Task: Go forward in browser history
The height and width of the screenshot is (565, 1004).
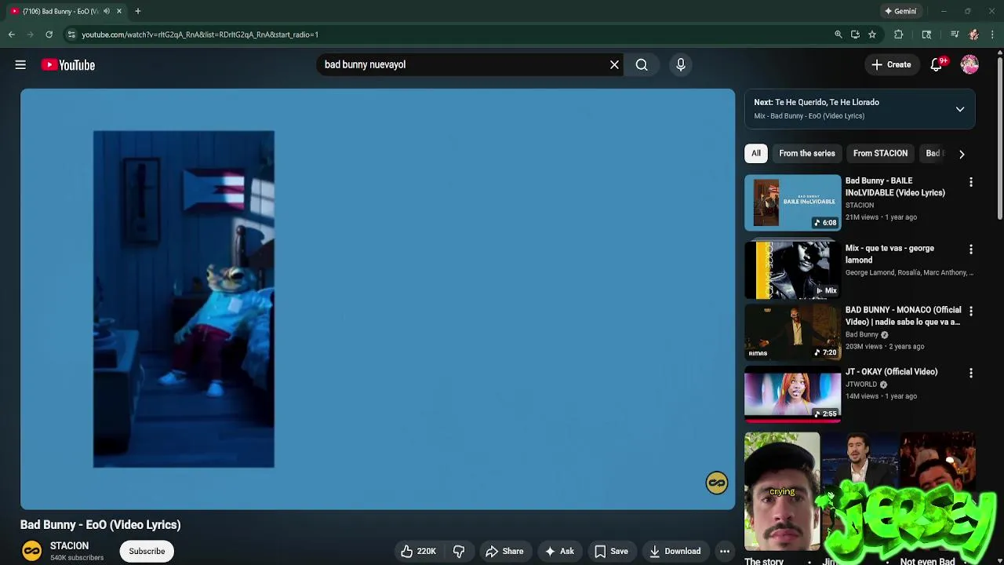Action: click(x=31, y=35)
